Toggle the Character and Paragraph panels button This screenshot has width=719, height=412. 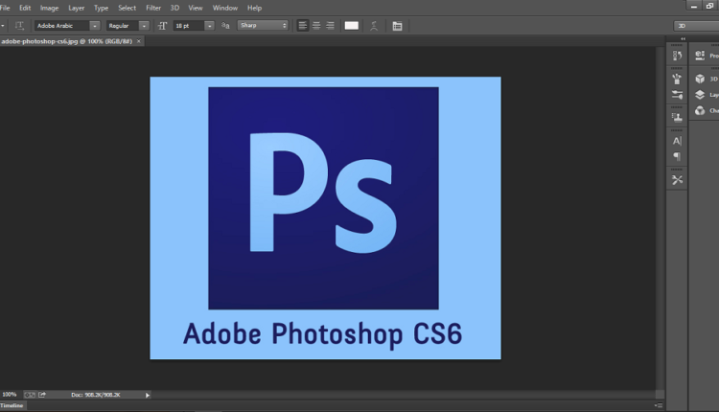(397, 26)
